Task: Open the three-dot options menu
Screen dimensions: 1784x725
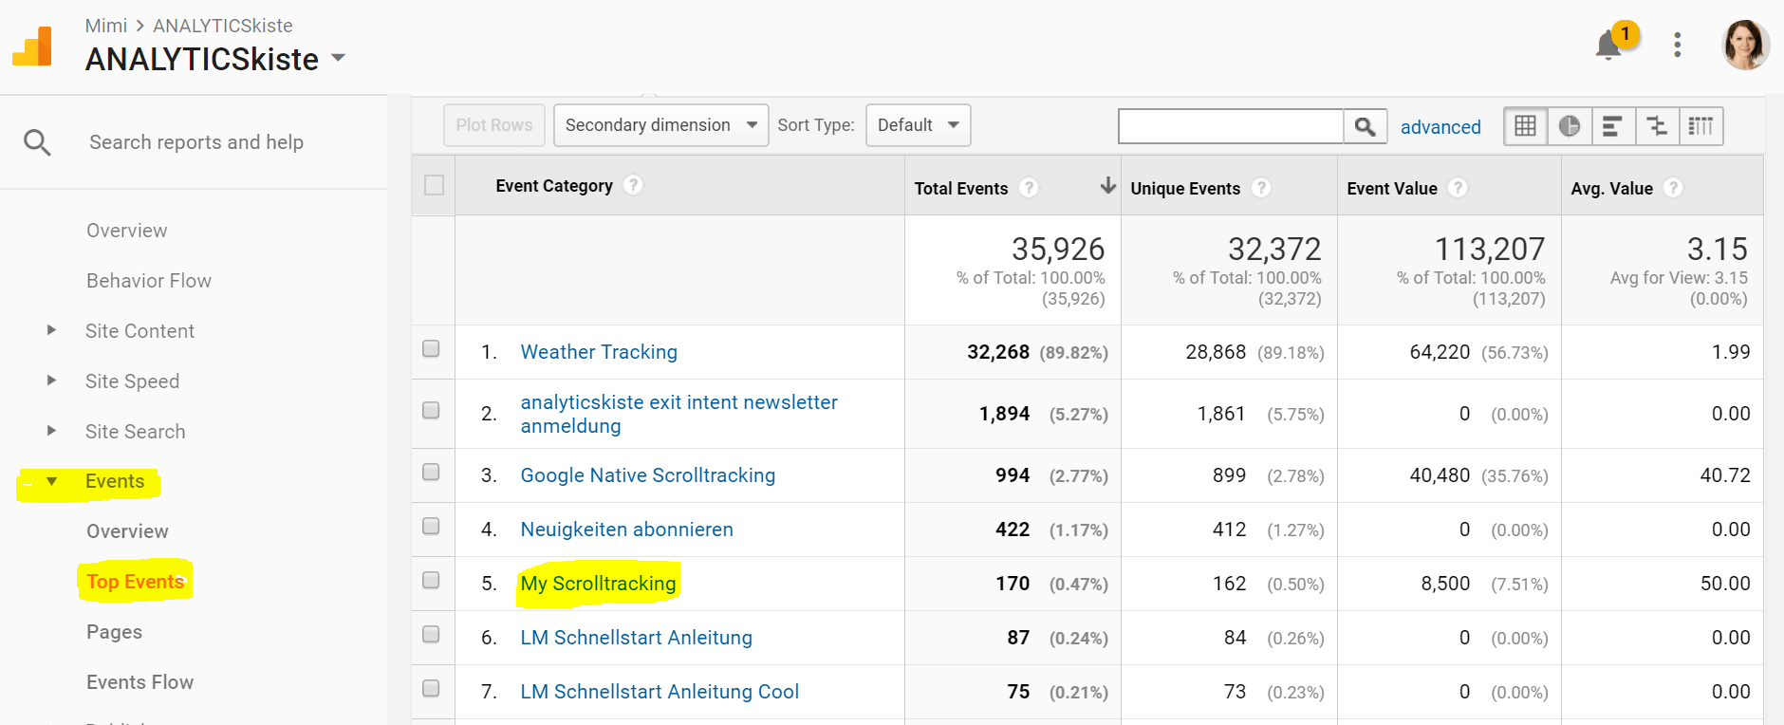Action: tap(1677, 45)
